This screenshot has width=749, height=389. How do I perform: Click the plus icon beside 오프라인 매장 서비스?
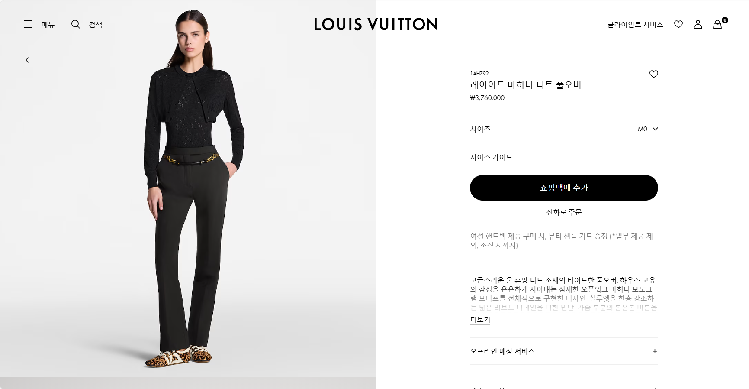point(655,351)
